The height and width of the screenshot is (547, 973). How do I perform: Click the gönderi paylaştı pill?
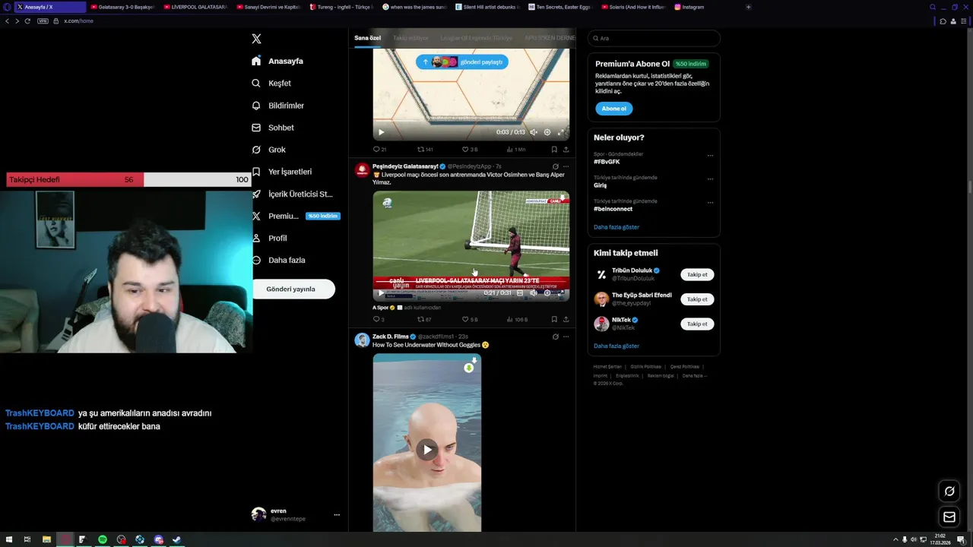tap(462, 62)
